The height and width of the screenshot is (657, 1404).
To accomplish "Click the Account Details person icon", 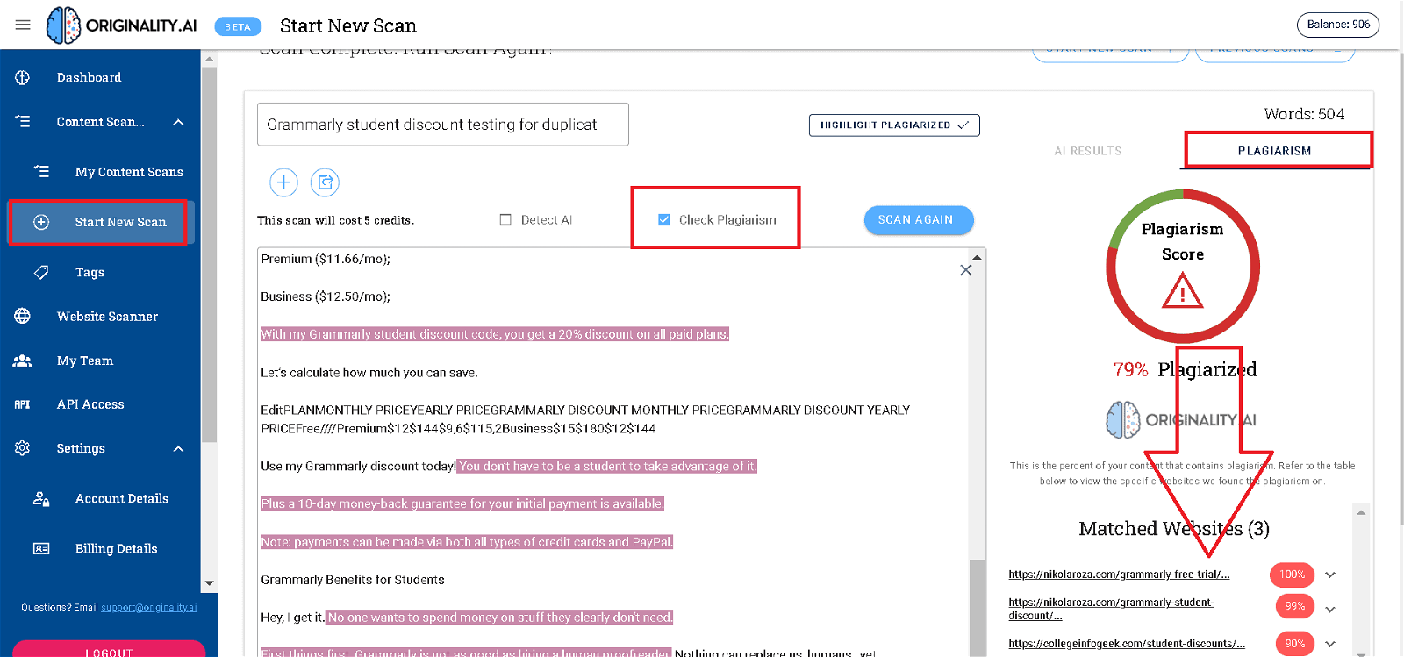I will (41, 498).
